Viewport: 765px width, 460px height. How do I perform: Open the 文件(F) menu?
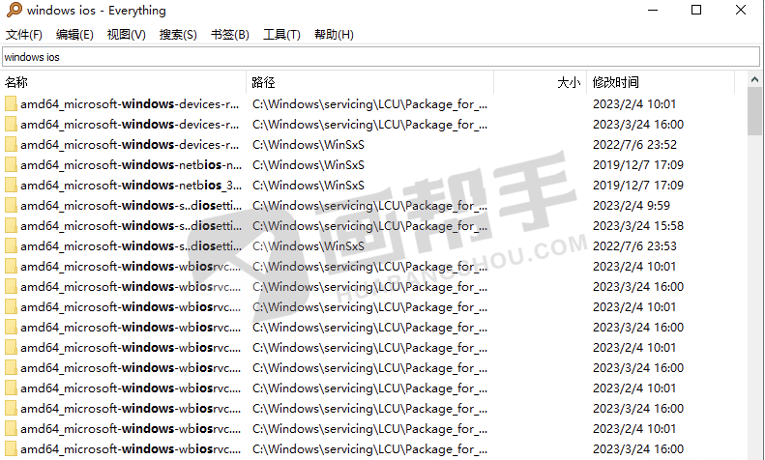pos(24,35)
